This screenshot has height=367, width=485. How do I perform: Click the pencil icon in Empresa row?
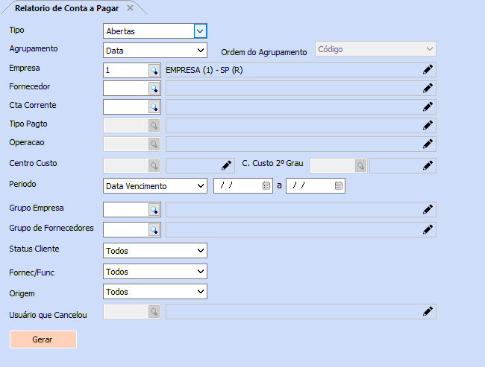428,70
